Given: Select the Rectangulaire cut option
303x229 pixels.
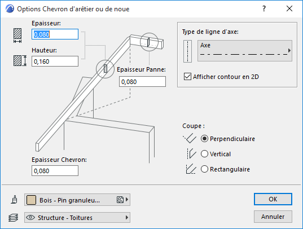Looking at the screenshot, I should point(204,169).
